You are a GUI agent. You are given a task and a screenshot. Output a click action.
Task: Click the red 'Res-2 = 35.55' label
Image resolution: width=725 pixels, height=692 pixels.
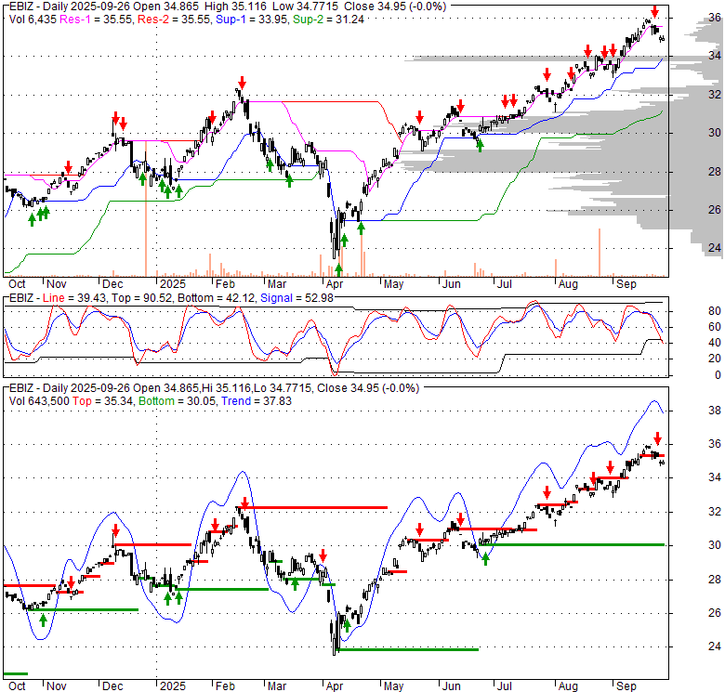174,20
